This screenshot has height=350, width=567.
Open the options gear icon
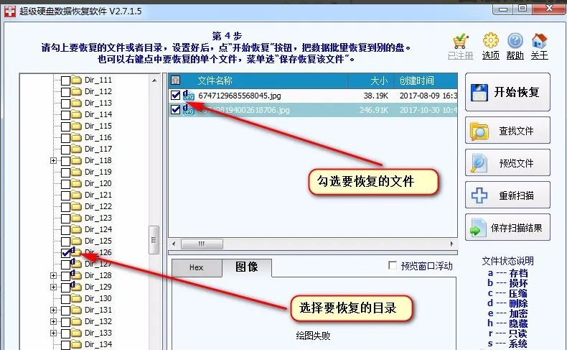pos(491,40)
